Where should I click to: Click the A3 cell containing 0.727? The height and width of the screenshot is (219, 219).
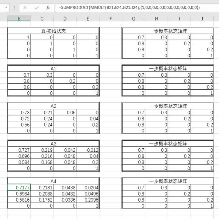(x=19, y=150)
